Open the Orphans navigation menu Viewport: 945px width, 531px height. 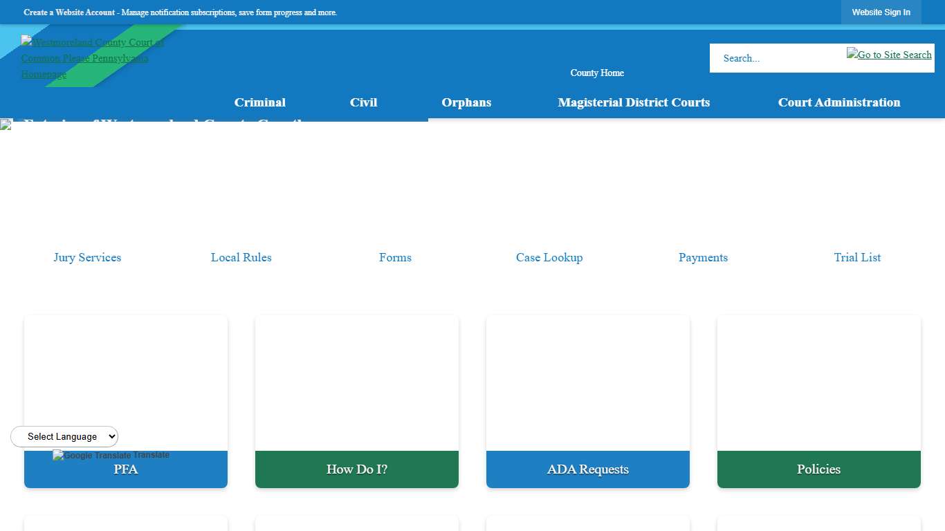(x=466, y=102)
